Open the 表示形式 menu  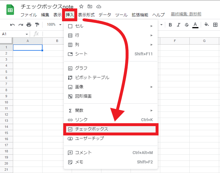86,15
